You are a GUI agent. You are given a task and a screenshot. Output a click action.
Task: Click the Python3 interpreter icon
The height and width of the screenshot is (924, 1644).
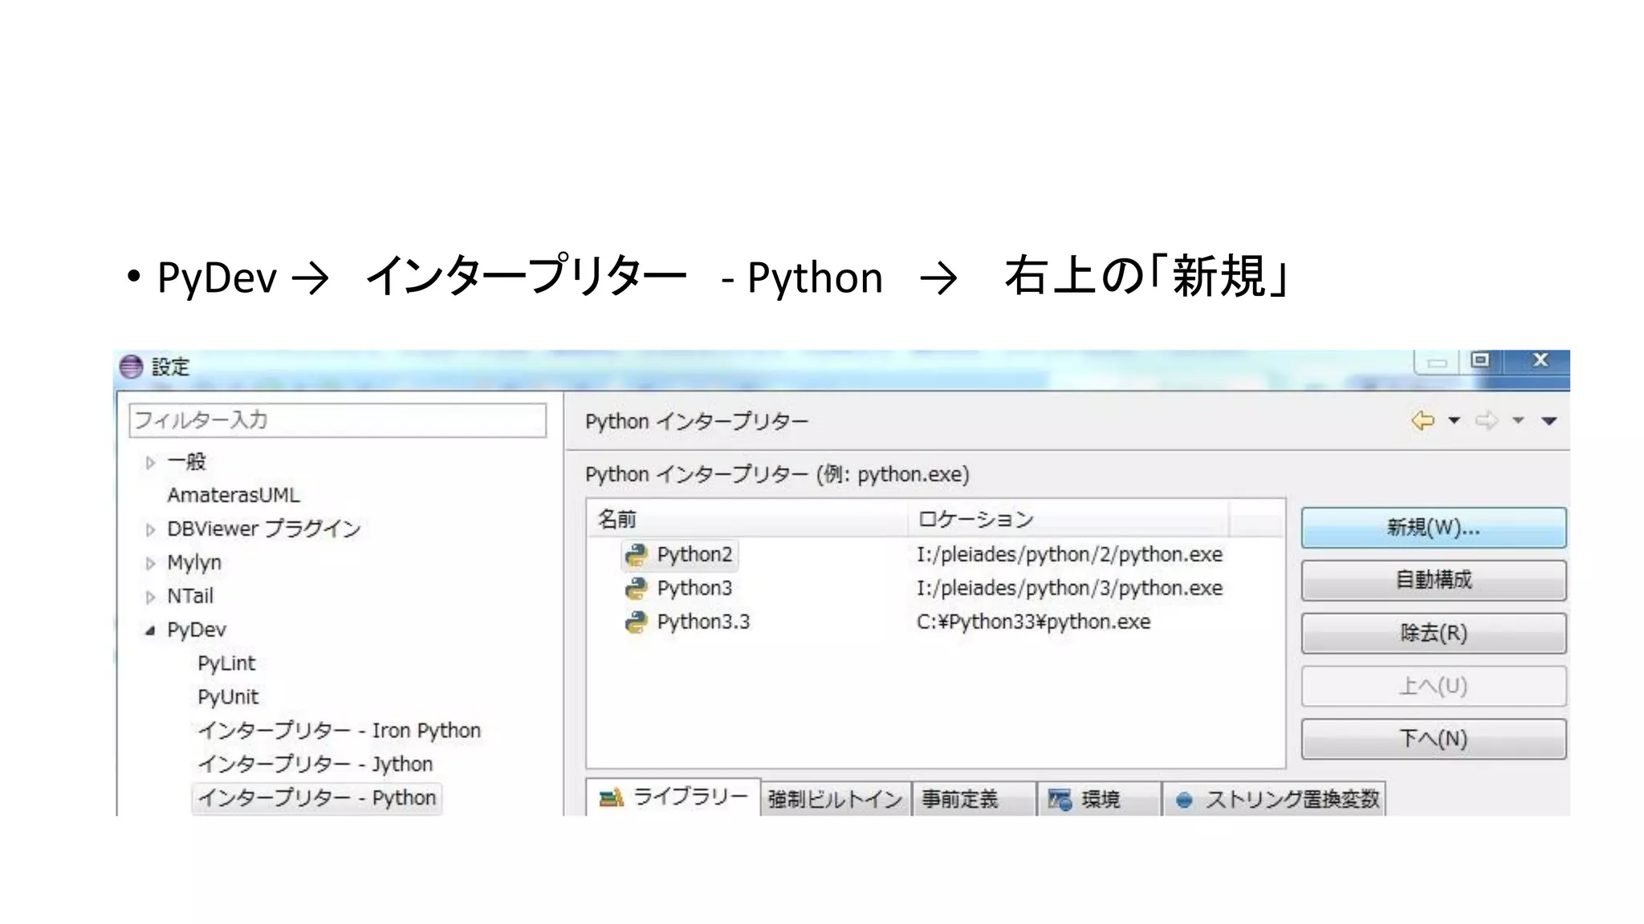[x=636, y=589]
